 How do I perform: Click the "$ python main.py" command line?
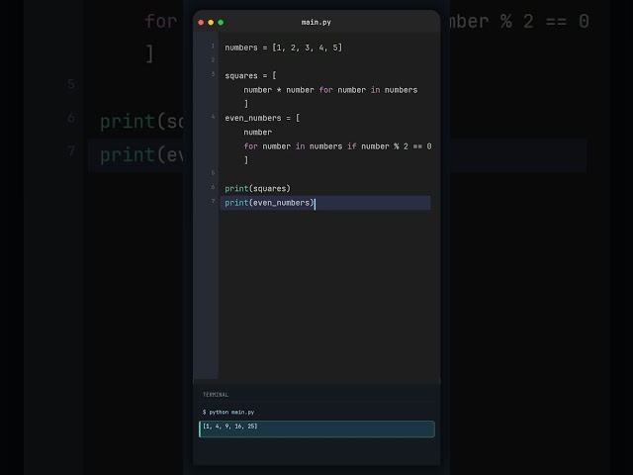point(228,412)
